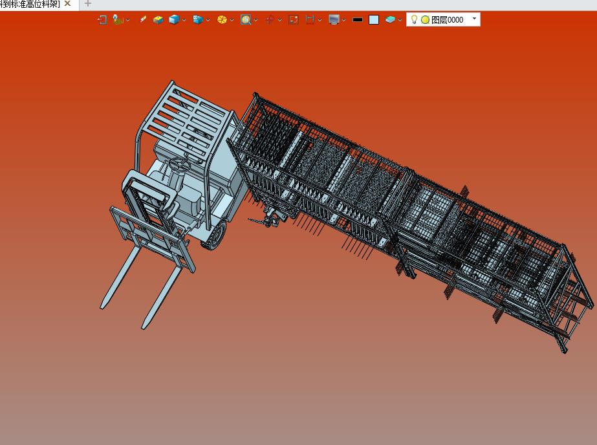Open the 图层0000 layer dropdown list
Viewport: 597px width, 445px height.
474,19
